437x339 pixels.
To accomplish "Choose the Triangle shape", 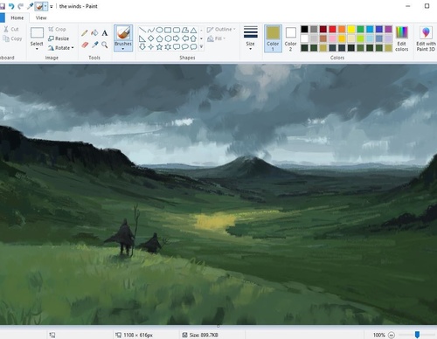I will 193,30.
